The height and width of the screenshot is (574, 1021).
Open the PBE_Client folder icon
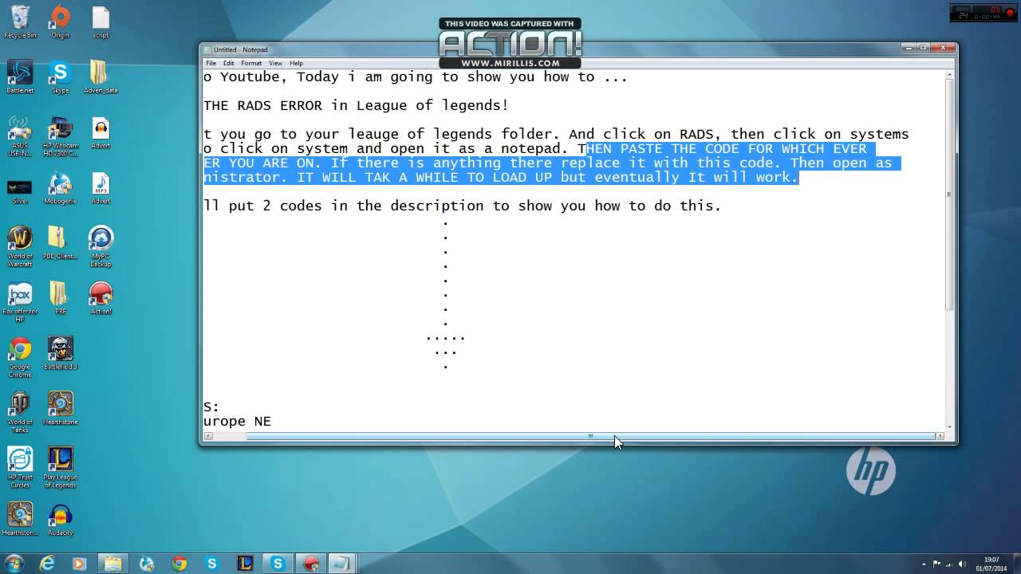coord(60,242)
